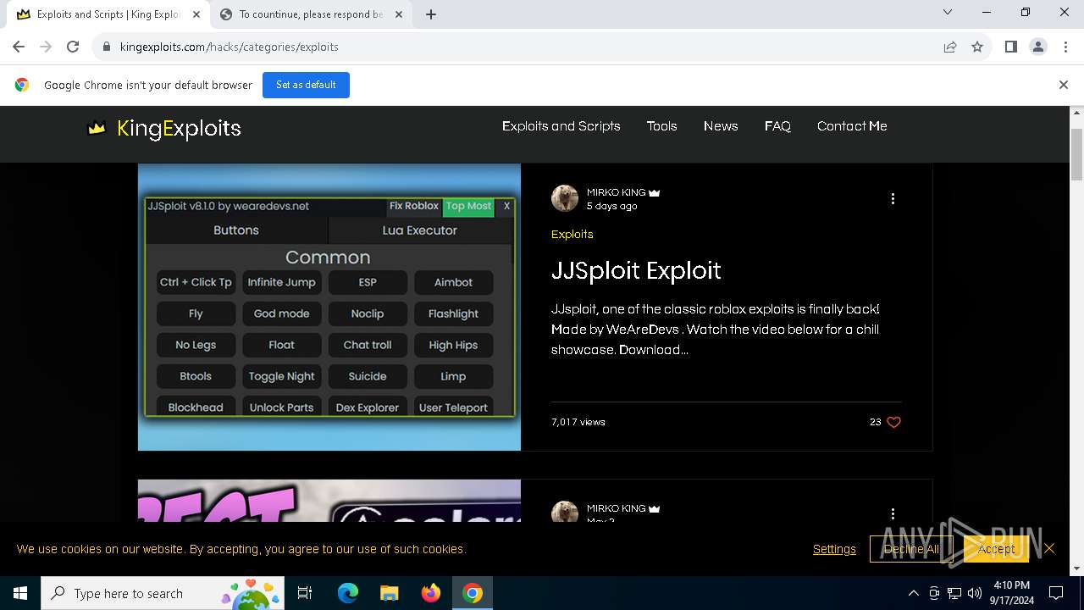The image size is (1084, 610).
Task: Open Windows notification center icon
Action: 1056,593
